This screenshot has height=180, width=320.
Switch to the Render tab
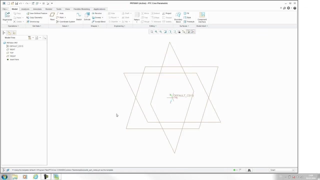(49, 9)
